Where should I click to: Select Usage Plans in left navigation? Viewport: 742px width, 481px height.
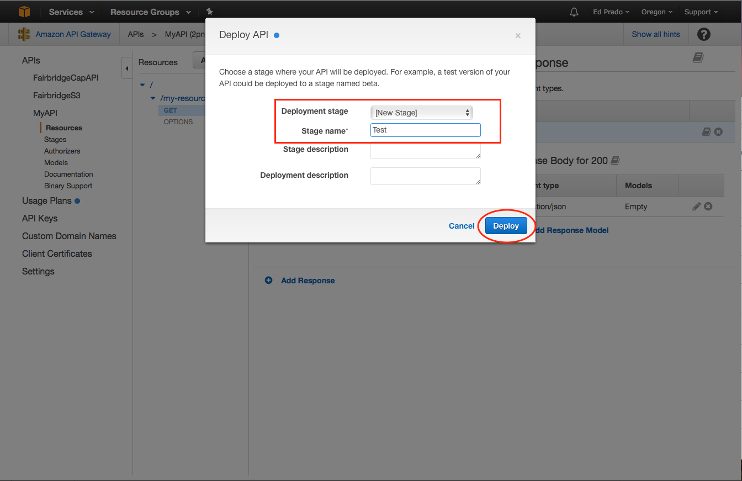tap(47, 201)
